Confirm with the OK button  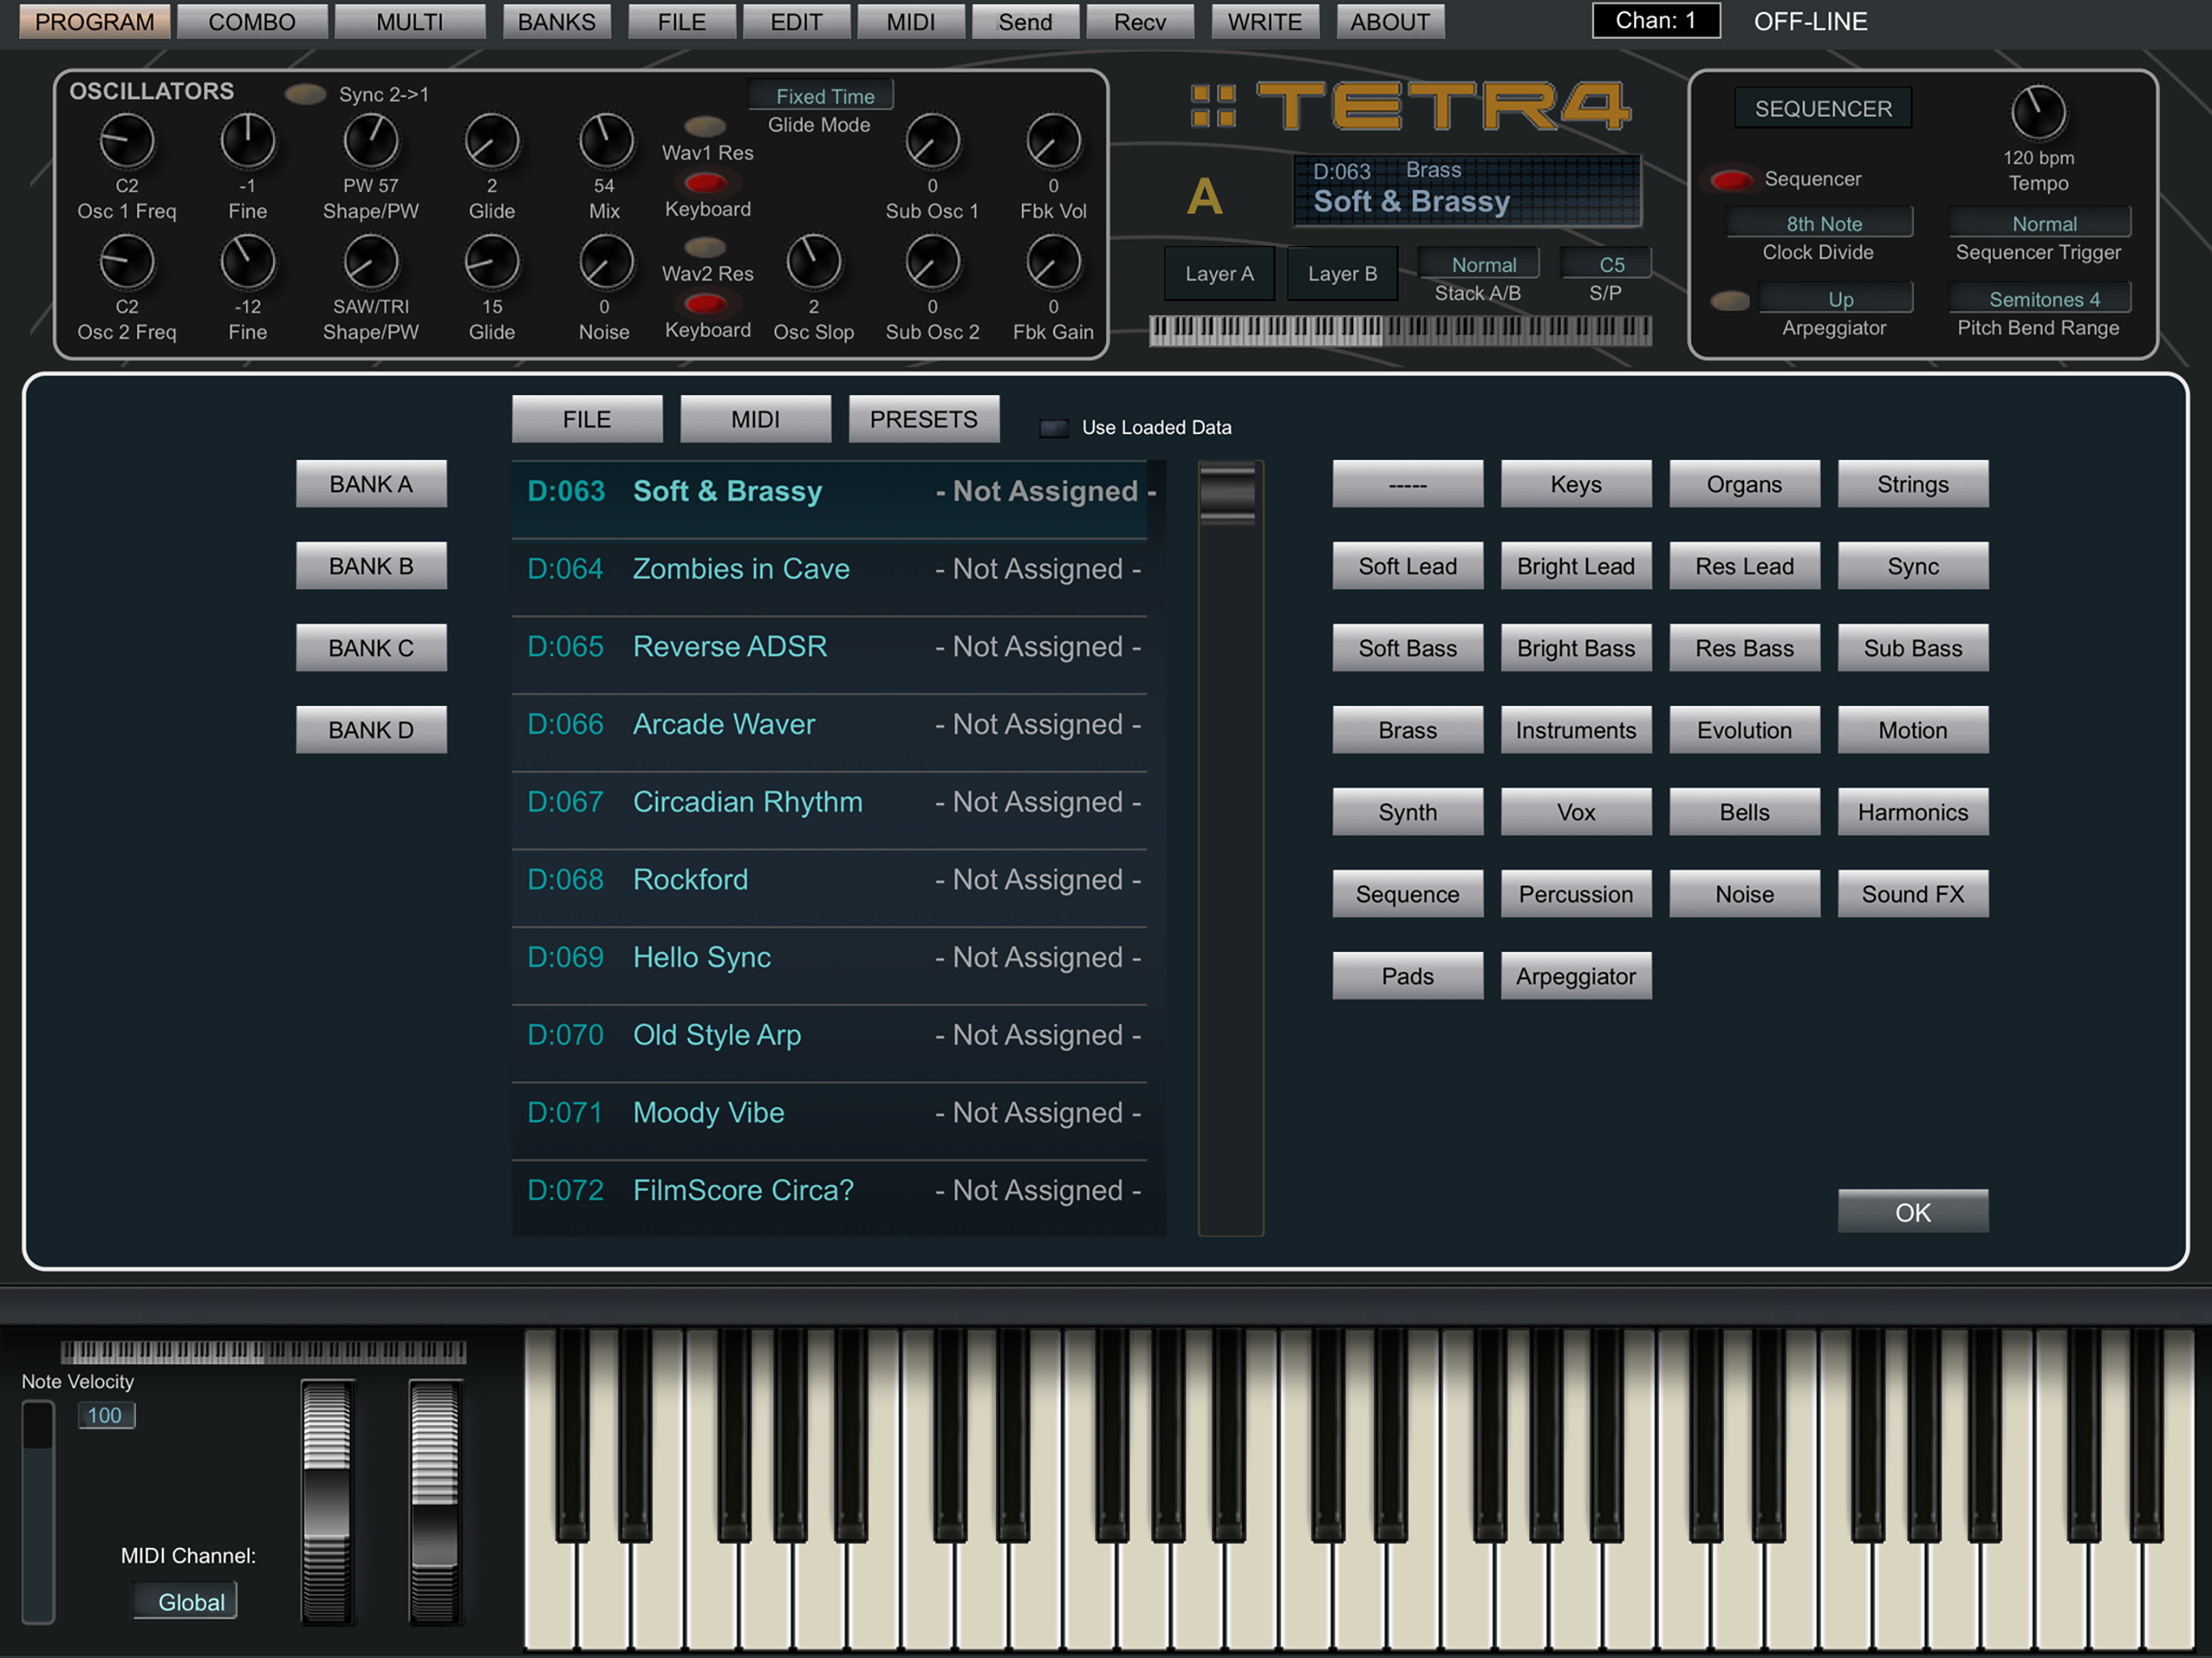click(1913, 1212)
